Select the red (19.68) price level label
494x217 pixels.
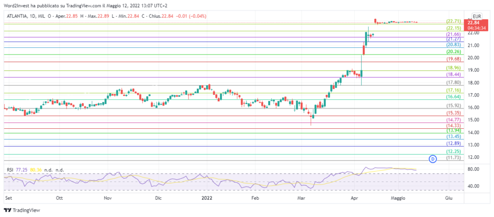[x=453, y=59]
